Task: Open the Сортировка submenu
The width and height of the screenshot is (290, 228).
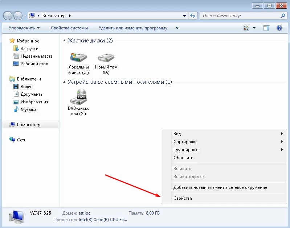Action: tap(224, 142)
